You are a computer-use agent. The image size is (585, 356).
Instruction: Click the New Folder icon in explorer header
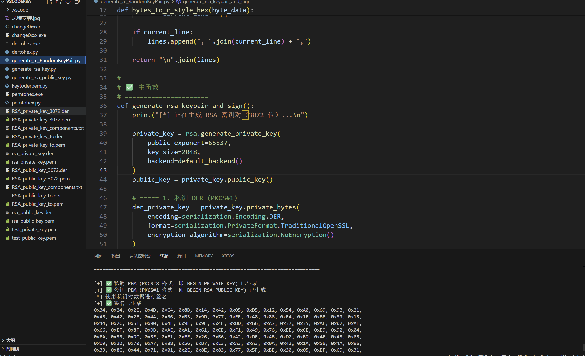pyautogui.click(x=59, y=2)
